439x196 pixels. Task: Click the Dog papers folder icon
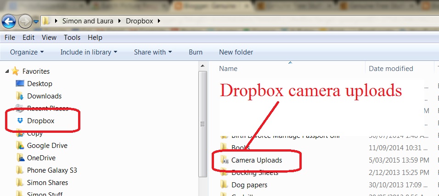coord(224,184)
